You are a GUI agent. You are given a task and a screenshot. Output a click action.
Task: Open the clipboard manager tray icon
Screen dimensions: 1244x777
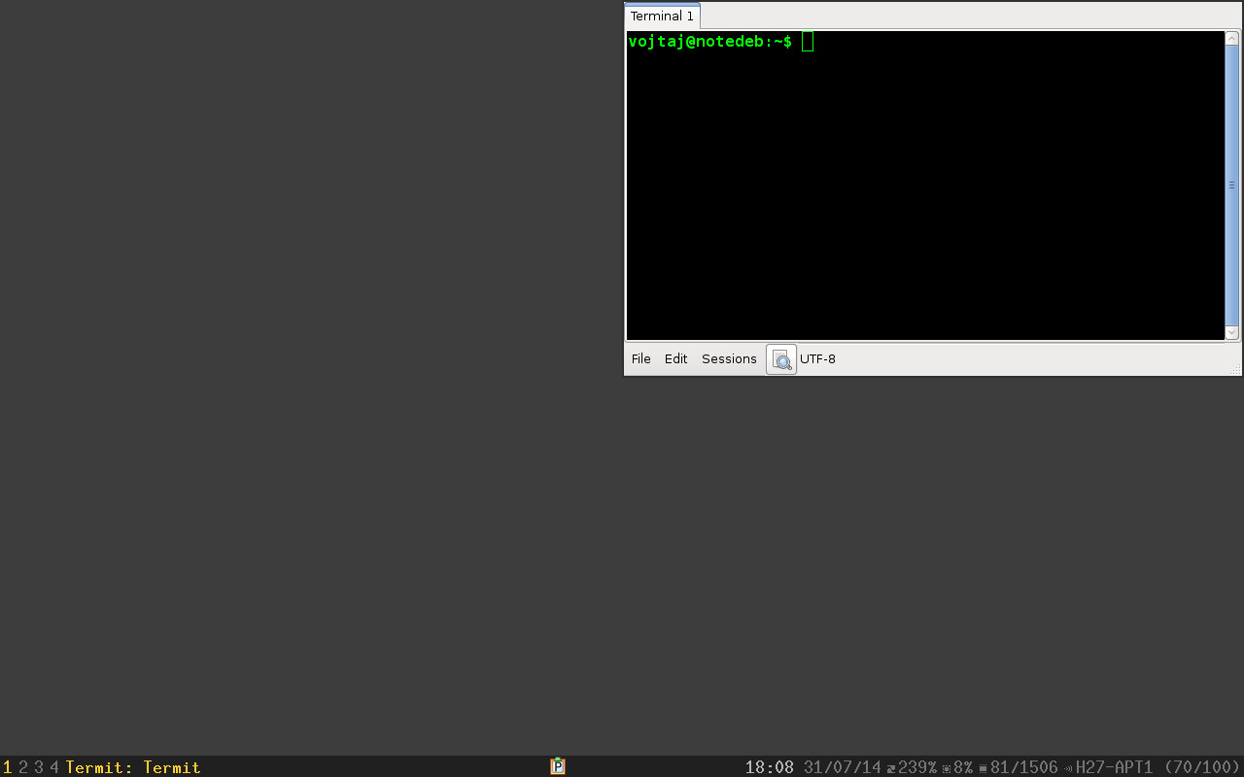pos(558,766)
